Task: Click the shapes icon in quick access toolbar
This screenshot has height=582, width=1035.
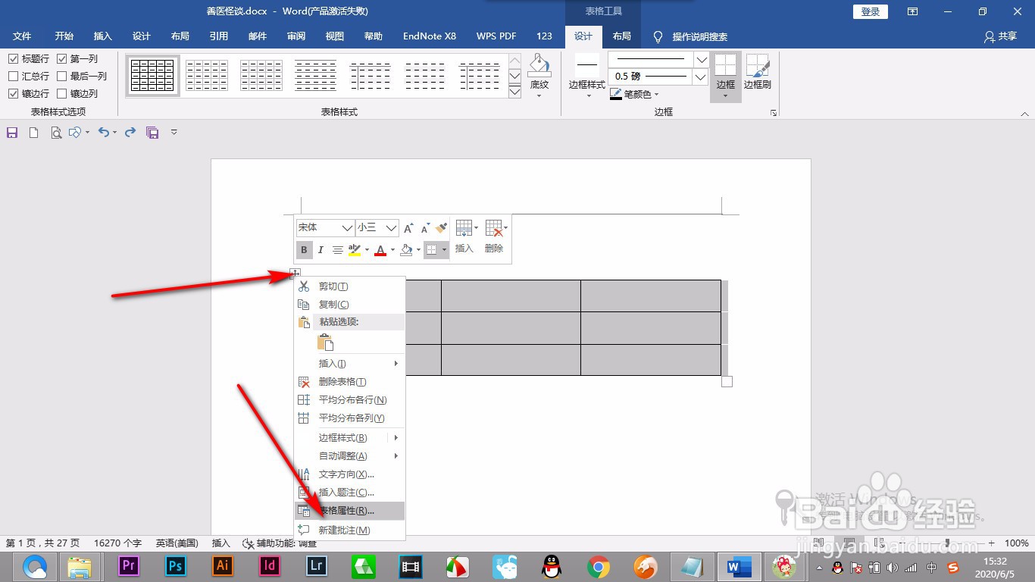Action: (75, 133)
